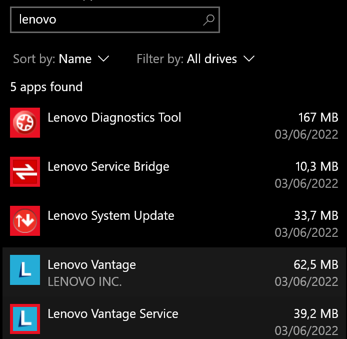Image resolution: width=347 pixels, height=339 pixels.
Task: Select the Lenovo Service Bridge entry name
Action: pyautogui.click(x=108, y=167)
